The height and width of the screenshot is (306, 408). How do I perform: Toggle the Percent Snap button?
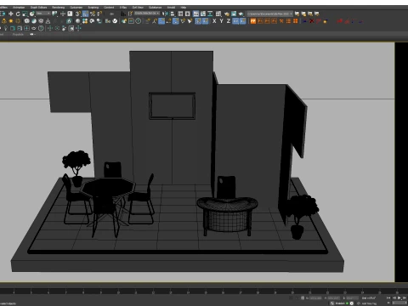(93, 14)
